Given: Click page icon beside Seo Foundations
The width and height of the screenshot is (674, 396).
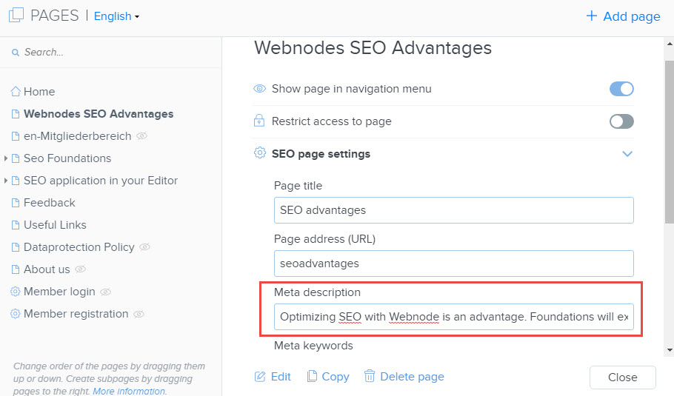Looking at the screenshot, I should tap(16, 158).
